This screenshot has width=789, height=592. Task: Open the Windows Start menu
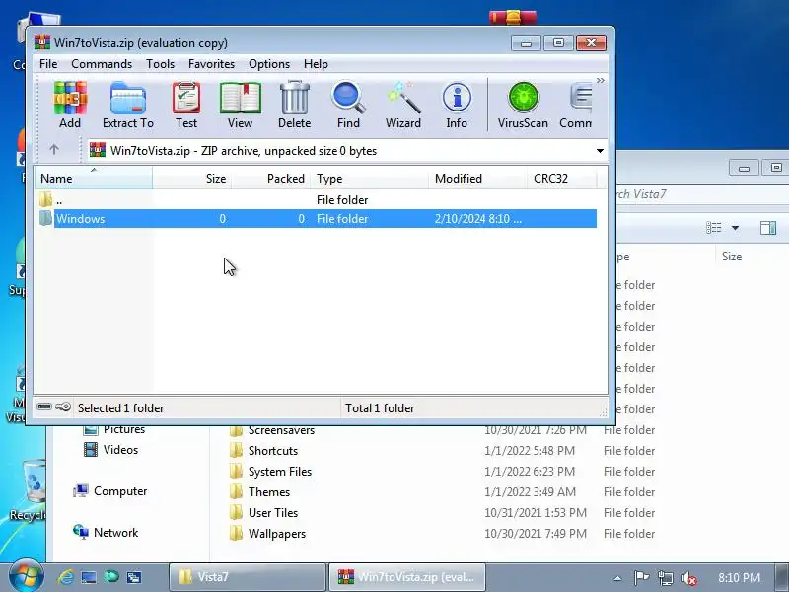coord(26,577)
